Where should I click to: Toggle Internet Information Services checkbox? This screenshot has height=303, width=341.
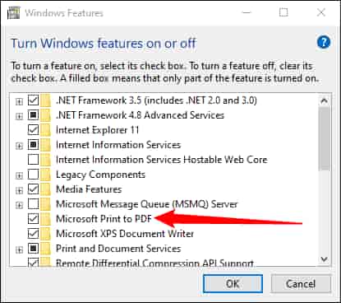33,144
